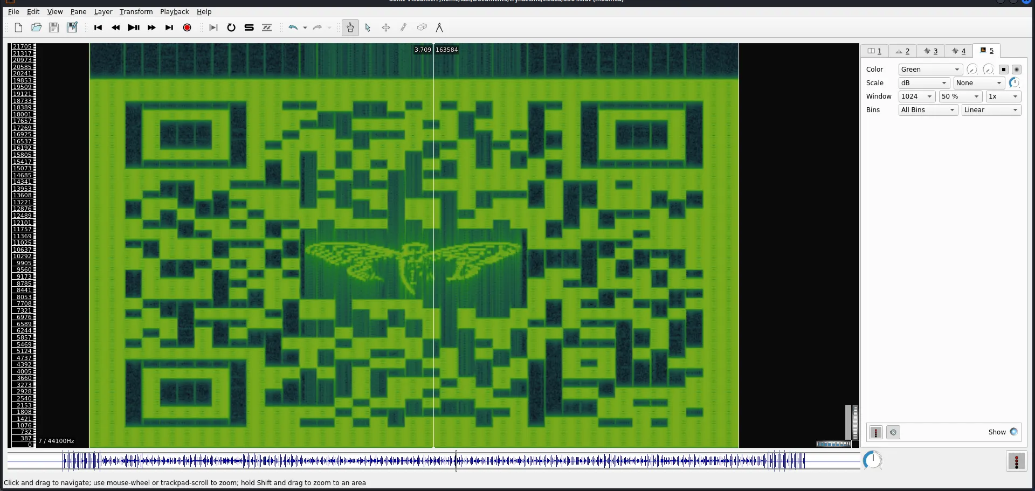Select the arrow Select tool
This screenshot has height=491, width=1035.
(368, 27)
